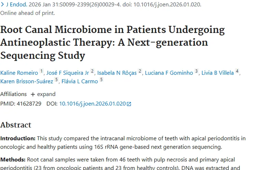256x170 pixels.
Task: Click affiliation superscript 4 after Livia B Villela
Action: click(237, 71)
